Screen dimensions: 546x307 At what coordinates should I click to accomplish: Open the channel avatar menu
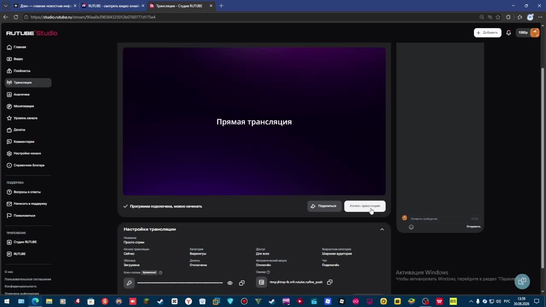[534, 33]
